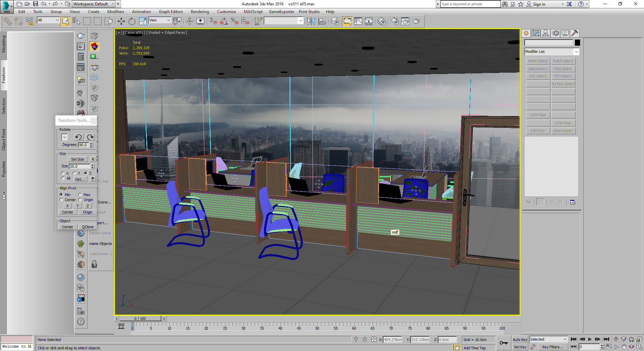Toggle Angle Snap
Viewport: 644px width, 351px height.
pyautogui.click(x=224, y=21)
